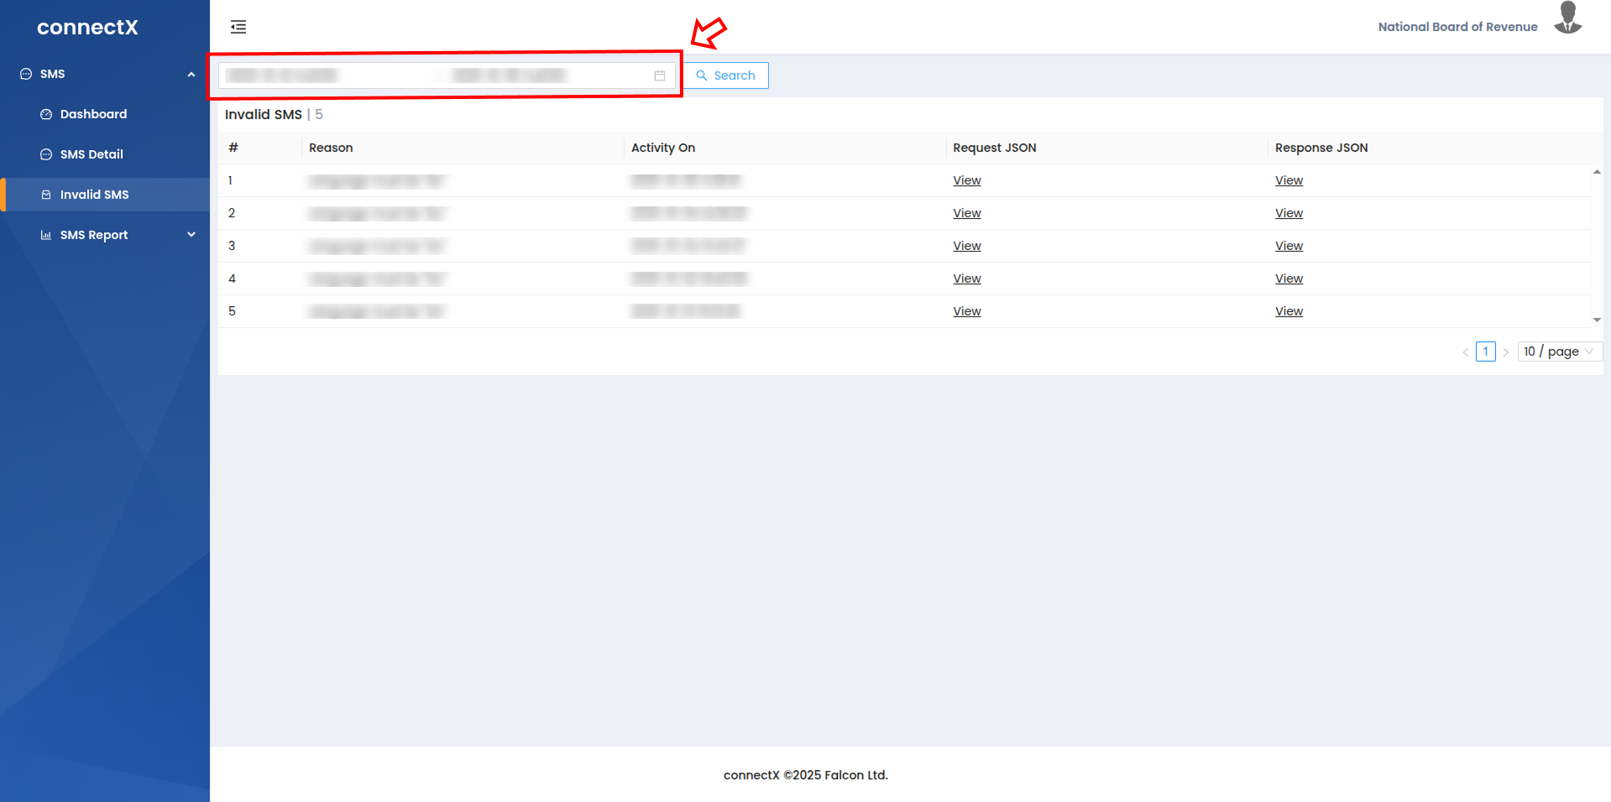Click the sidebar collapse hamburger icon

(x=238, y=27)
